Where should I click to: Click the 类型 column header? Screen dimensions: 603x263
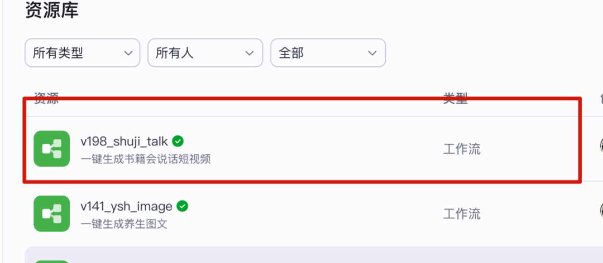tap(455, 99)
